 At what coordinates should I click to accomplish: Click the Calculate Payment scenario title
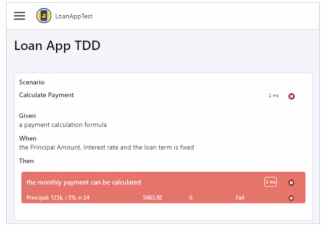[46, 95]
